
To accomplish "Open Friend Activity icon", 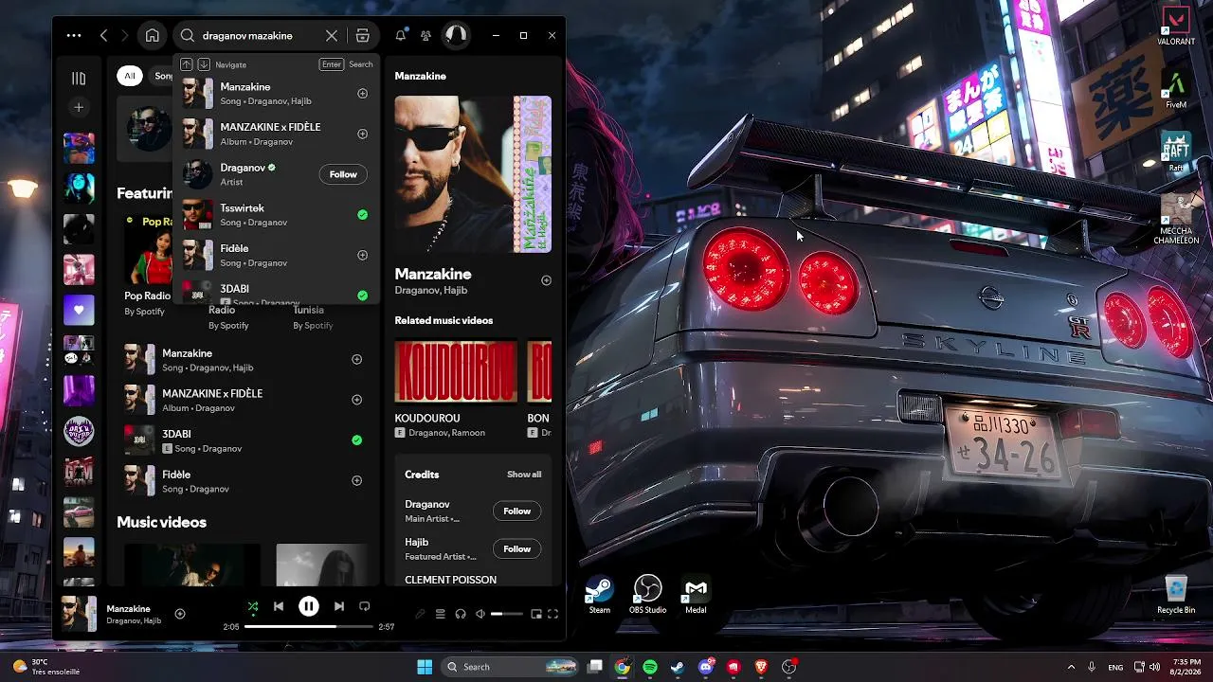I will [425, 36].
